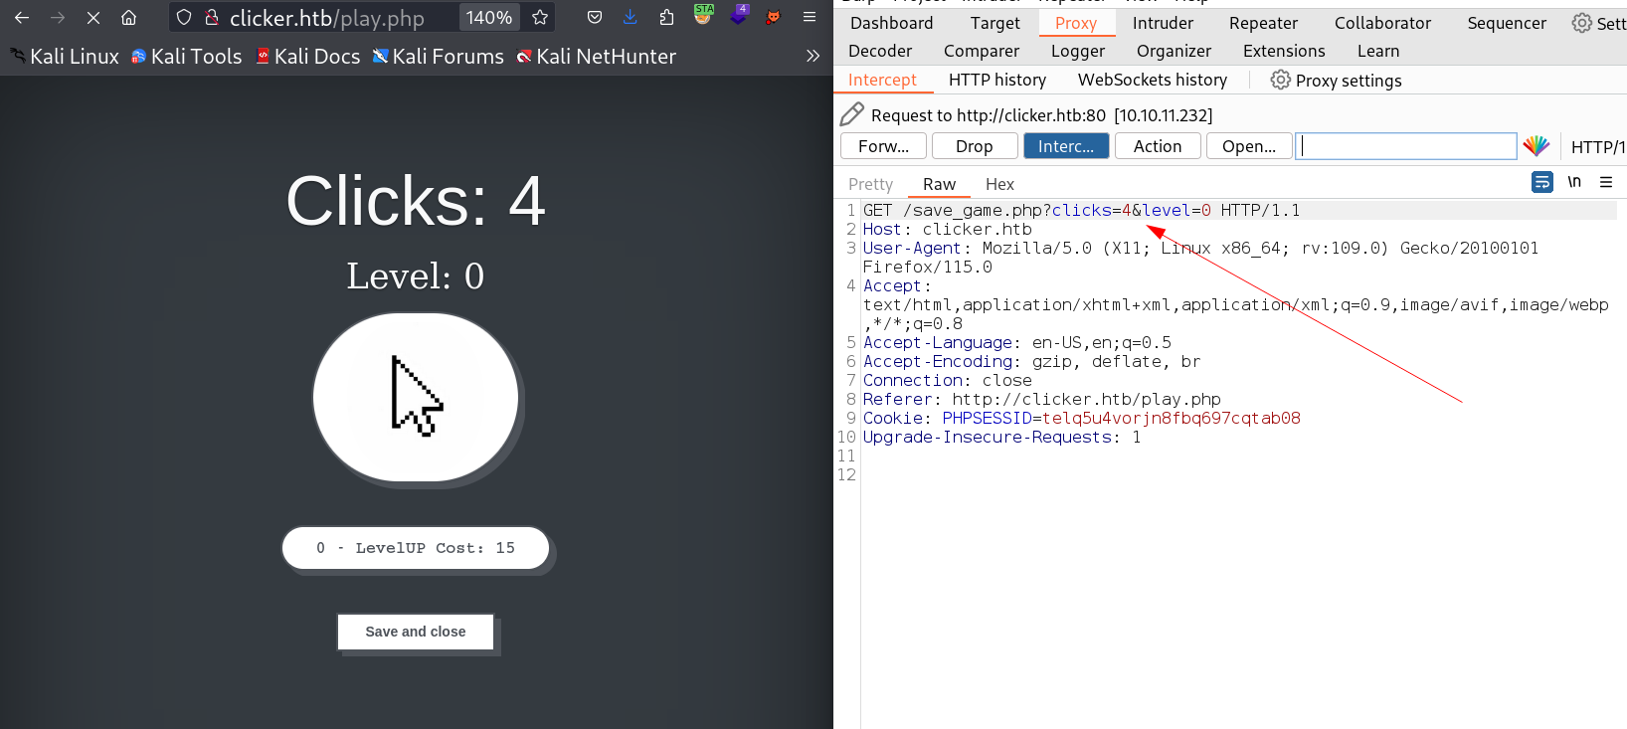Bookmark this page with the star icon

540,18
